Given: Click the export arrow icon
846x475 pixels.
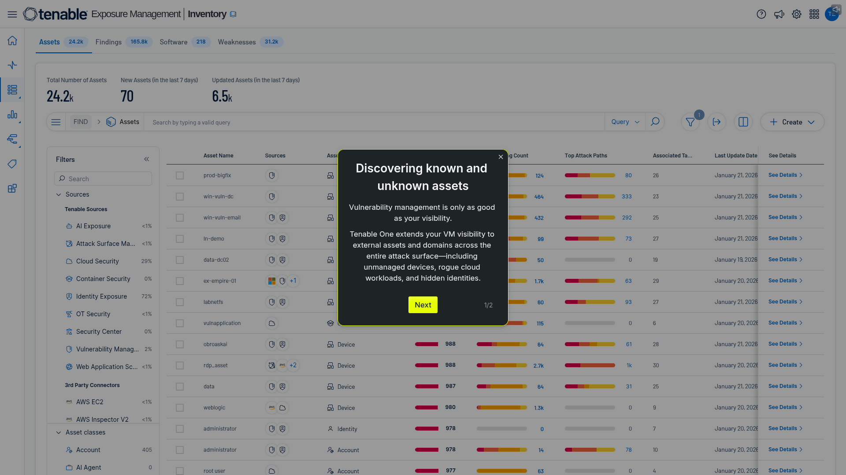Looking at the screenshot, I should (717, 122).
